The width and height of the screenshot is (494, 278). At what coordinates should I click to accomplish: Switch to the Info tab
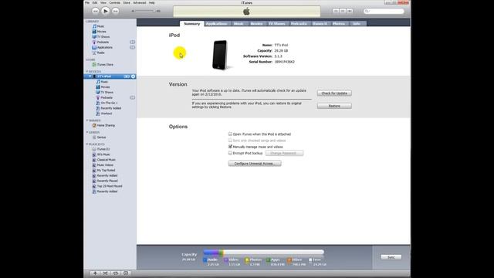tap(357, 24)
